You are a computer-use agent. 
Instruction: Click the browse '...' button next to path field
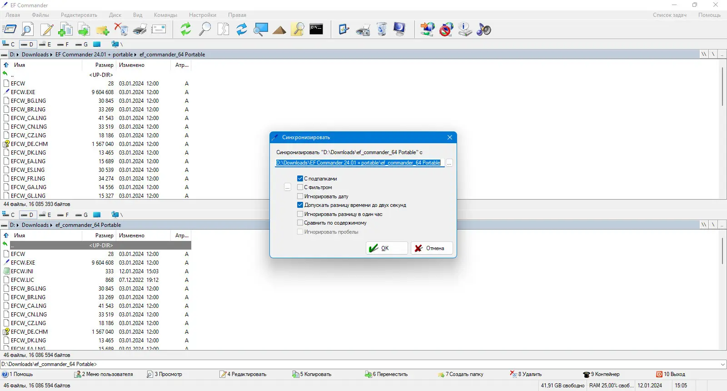coord(449,163)
